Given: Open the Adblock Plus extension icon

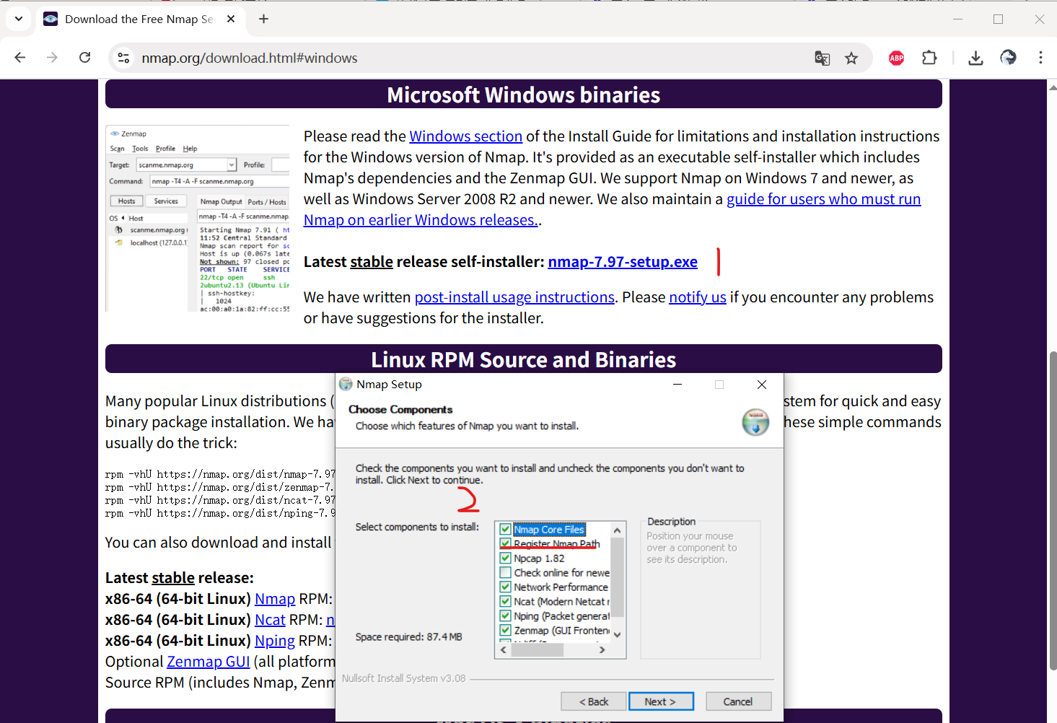Looking at the screenshot, I should pos(896,58).
